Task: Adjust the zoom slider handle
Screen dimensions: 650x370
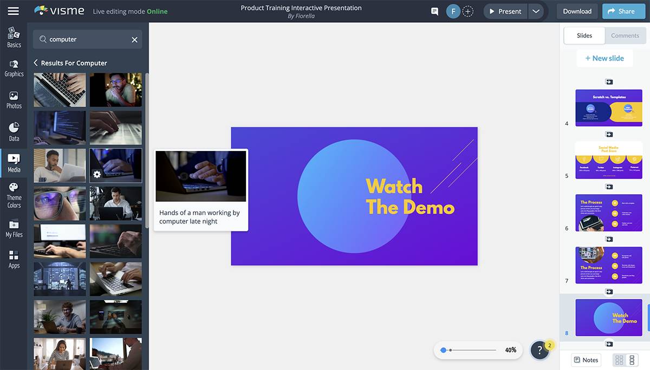Action: point(444,350)
